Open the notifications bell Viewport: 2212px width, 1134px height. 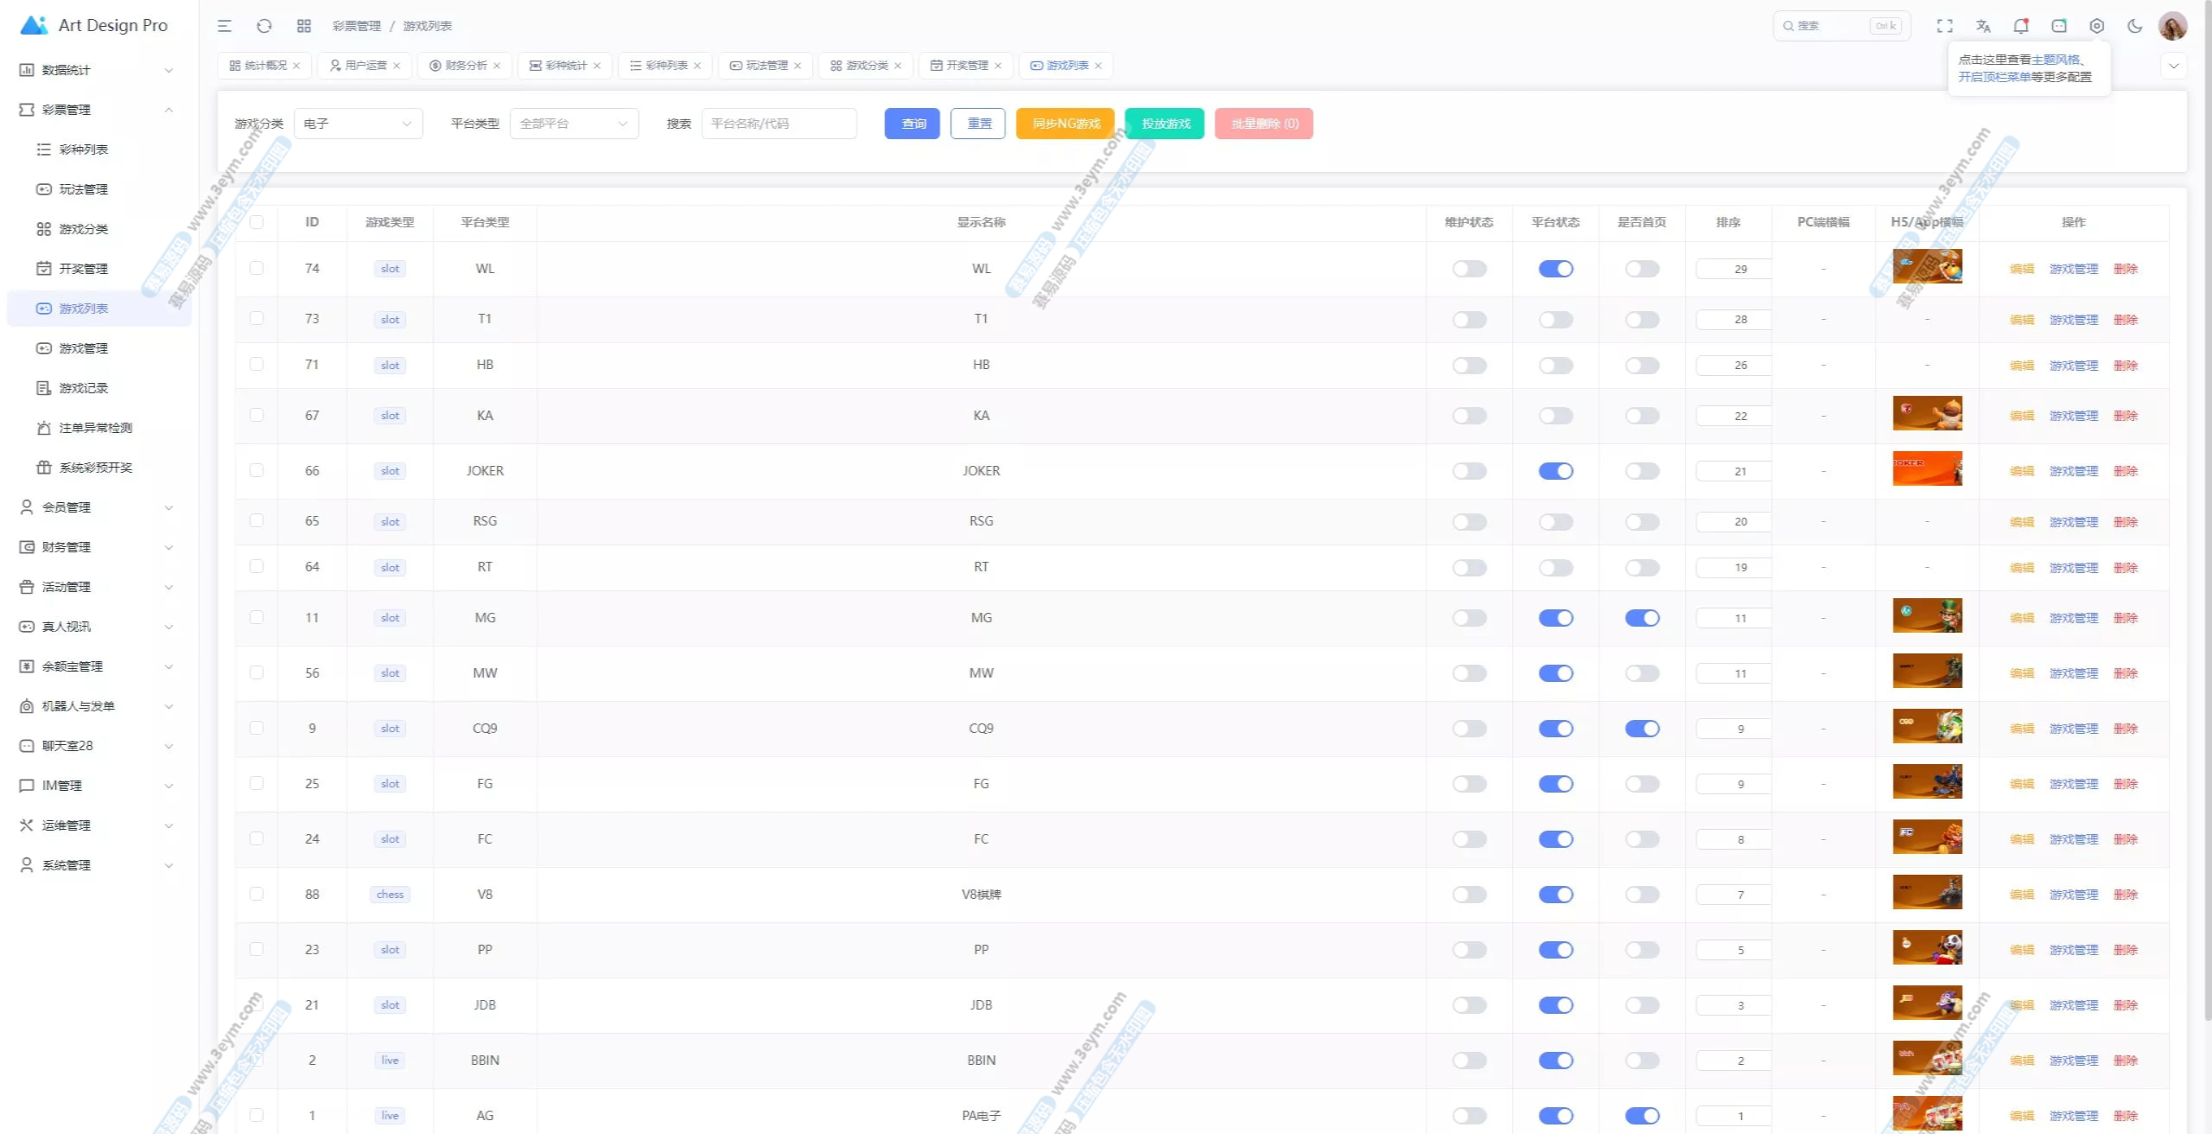coord(2021,26)
